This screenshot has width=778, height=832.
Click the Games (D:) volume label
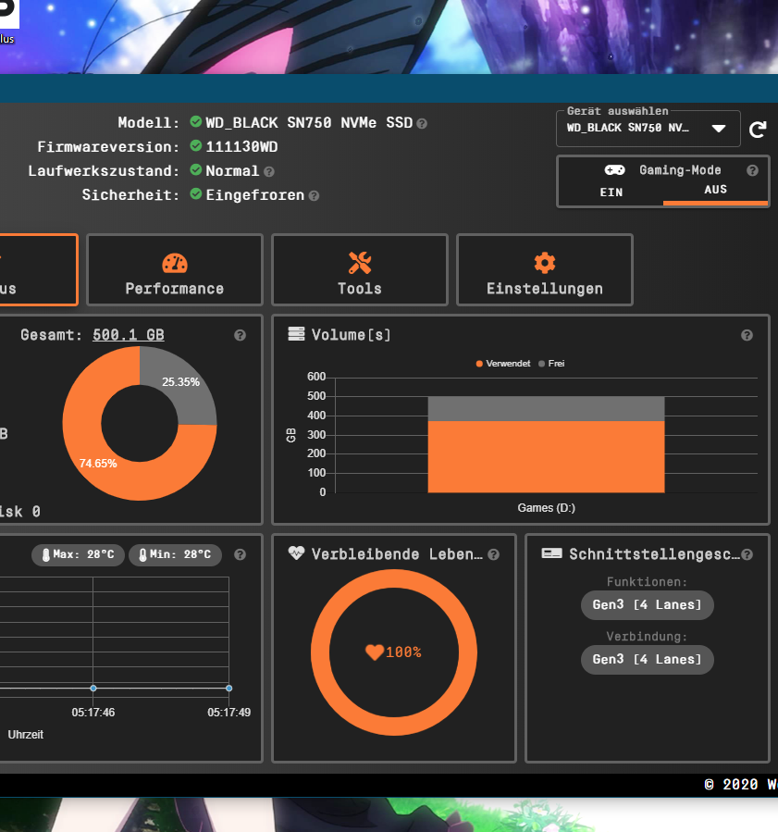click(x=546, y=508)
